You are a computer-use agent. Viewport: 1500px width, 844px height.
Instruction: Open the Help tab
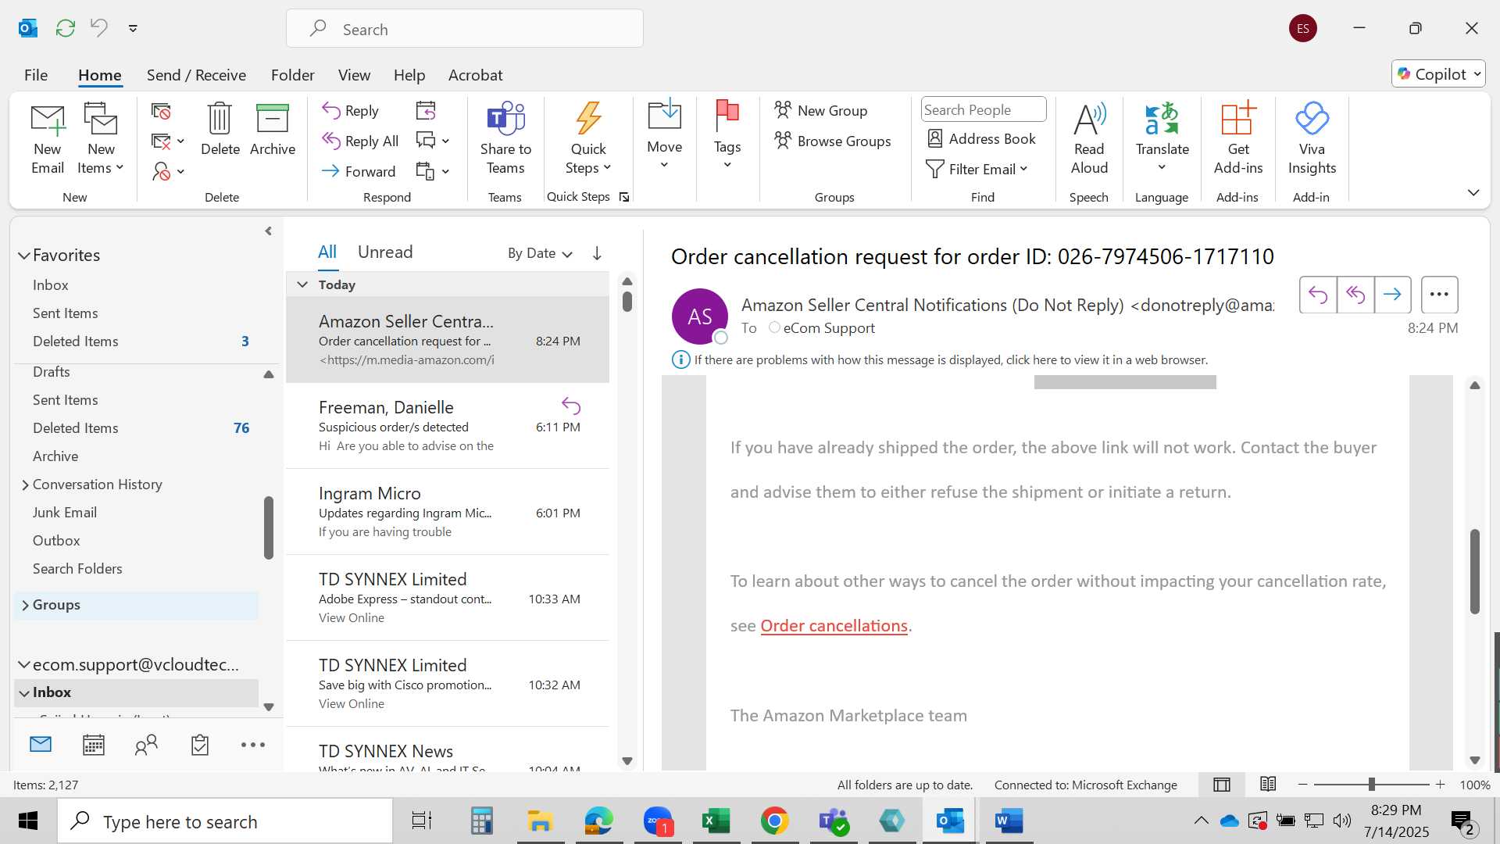click(409, 75)
